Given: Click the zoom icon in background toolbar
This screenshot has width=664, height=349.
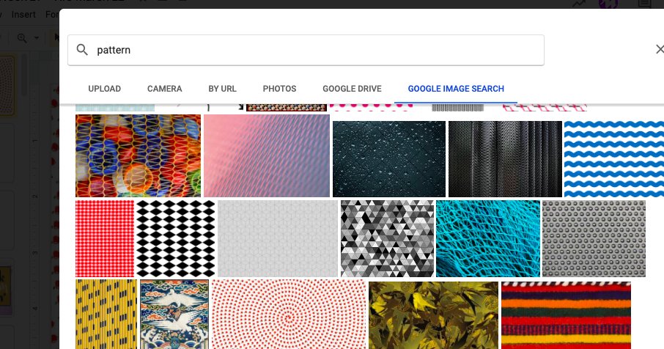Looking at the screenshot, I should click(22, 38).
